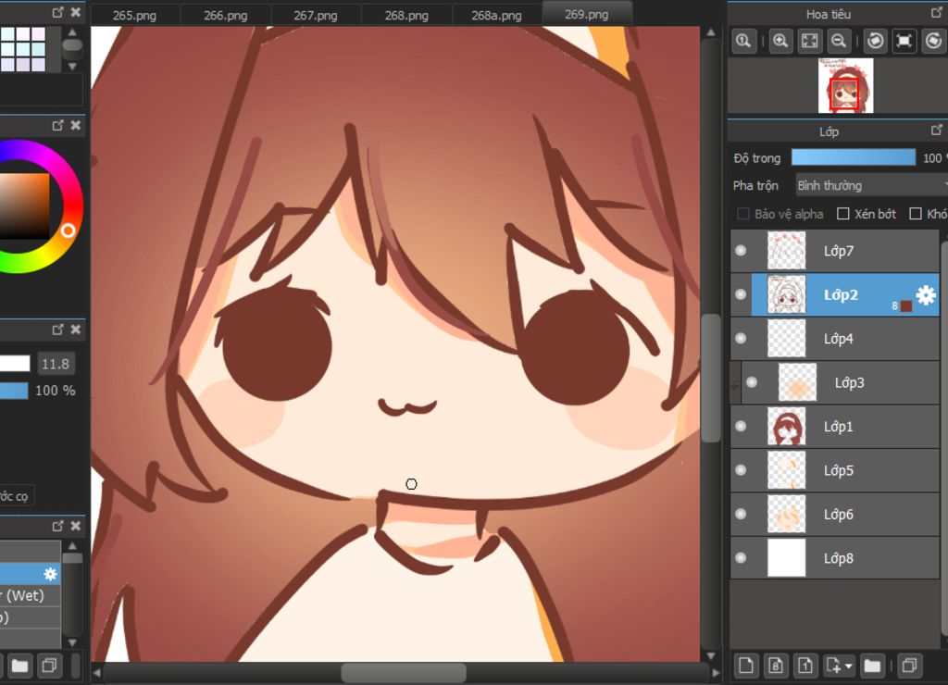
Task: Toggle Lớp4 layer visibility
Action: click(741, 339)
